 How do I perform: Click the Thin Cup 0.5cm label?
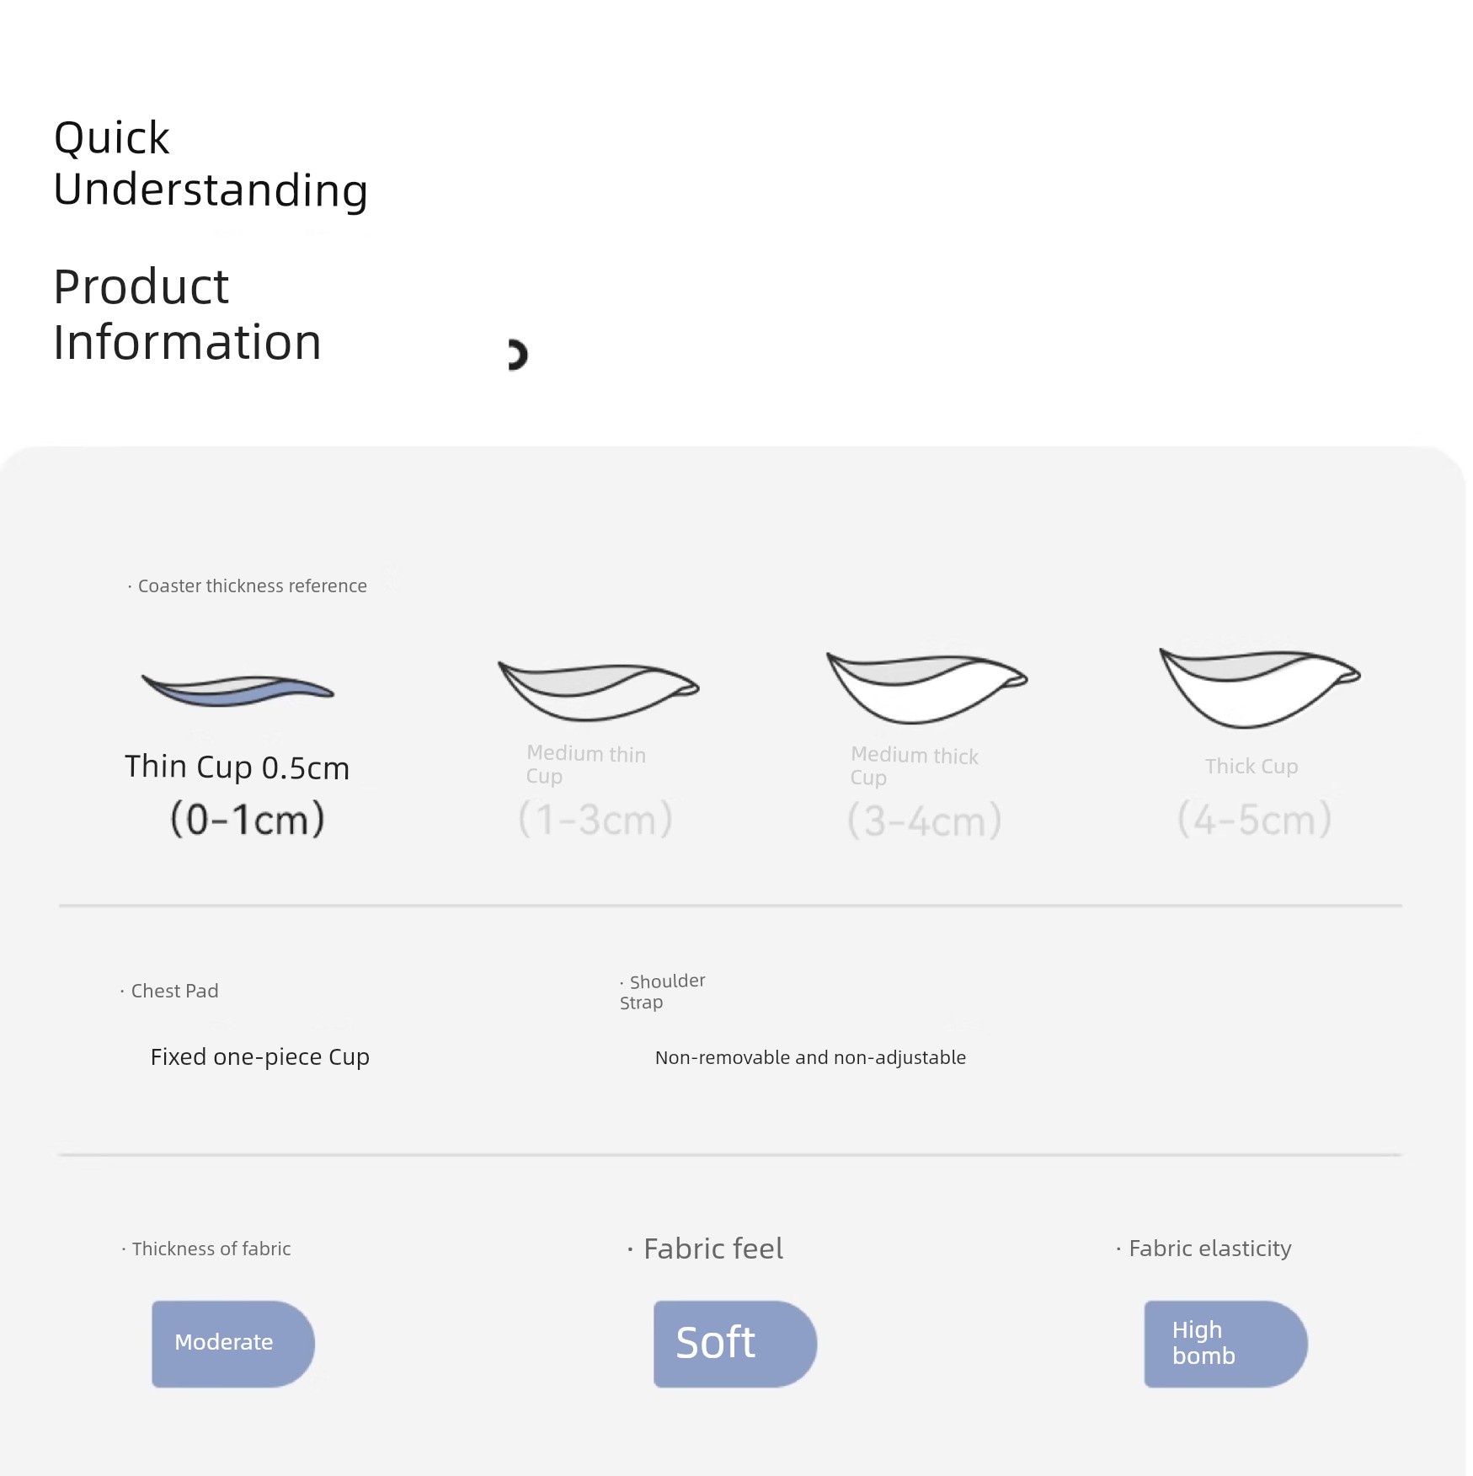[x=237, y=767]
